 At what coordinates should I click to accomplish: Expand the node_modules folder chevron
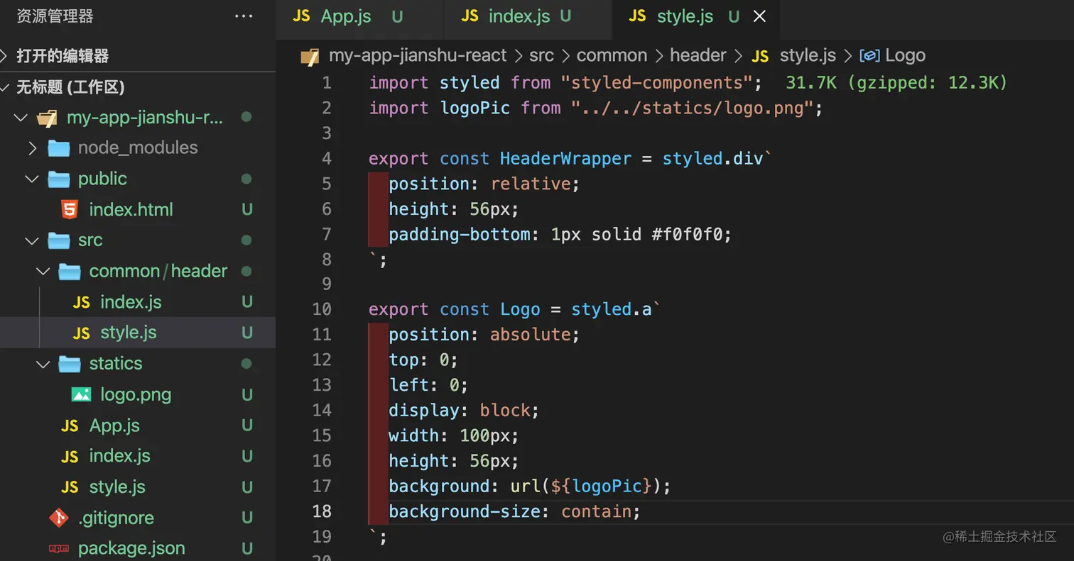[x=32, y=148]
